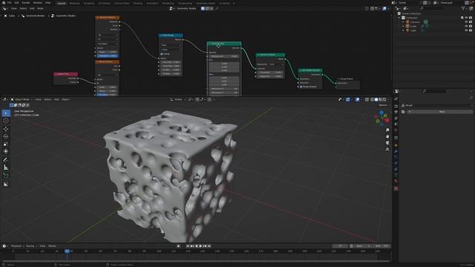Open the node editor Add menu
Viewport: 475px width, 267px height.
[32, 8]
